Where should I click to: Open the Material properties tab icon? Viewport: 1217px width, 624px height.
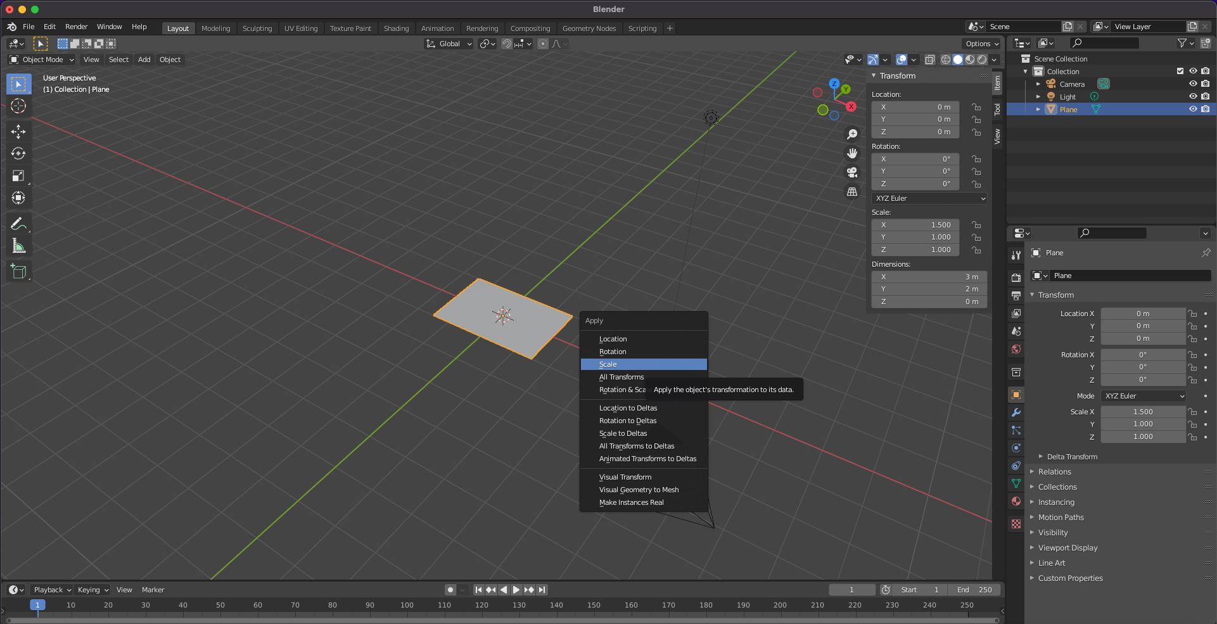1016,501
